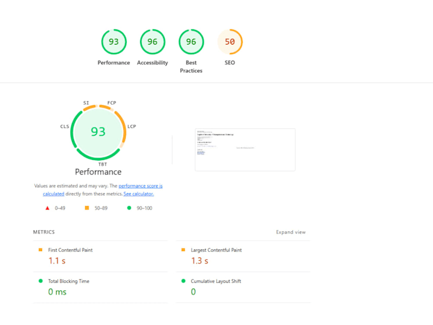433x325 pixels.
Task: Click the green circle 90–100 legend icon
Action: [x=129, y=208]
